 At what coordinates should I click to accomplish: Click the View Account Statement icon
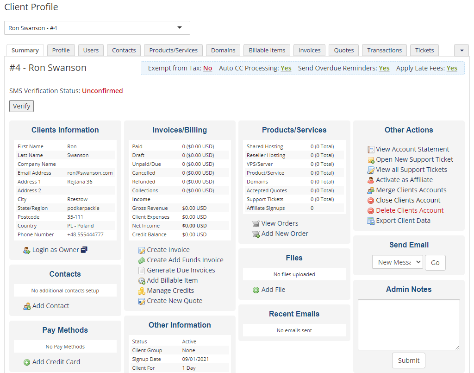point(371,150)
